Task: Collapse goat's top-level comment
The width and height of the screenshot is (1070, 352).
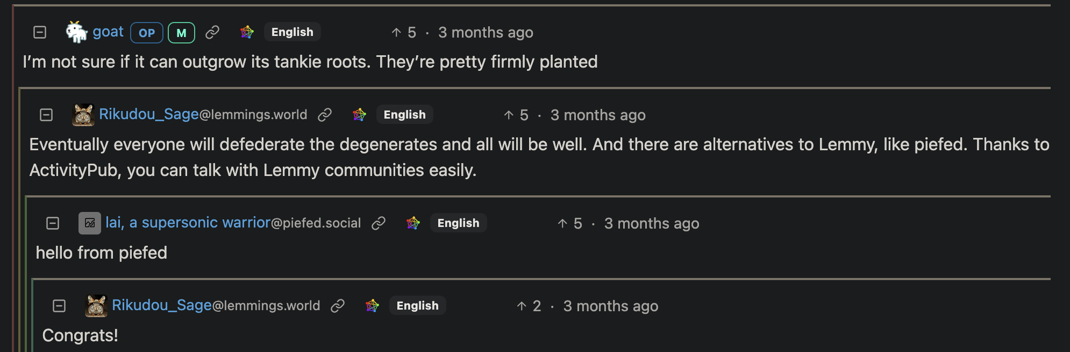Action: [x=40, y=33]
